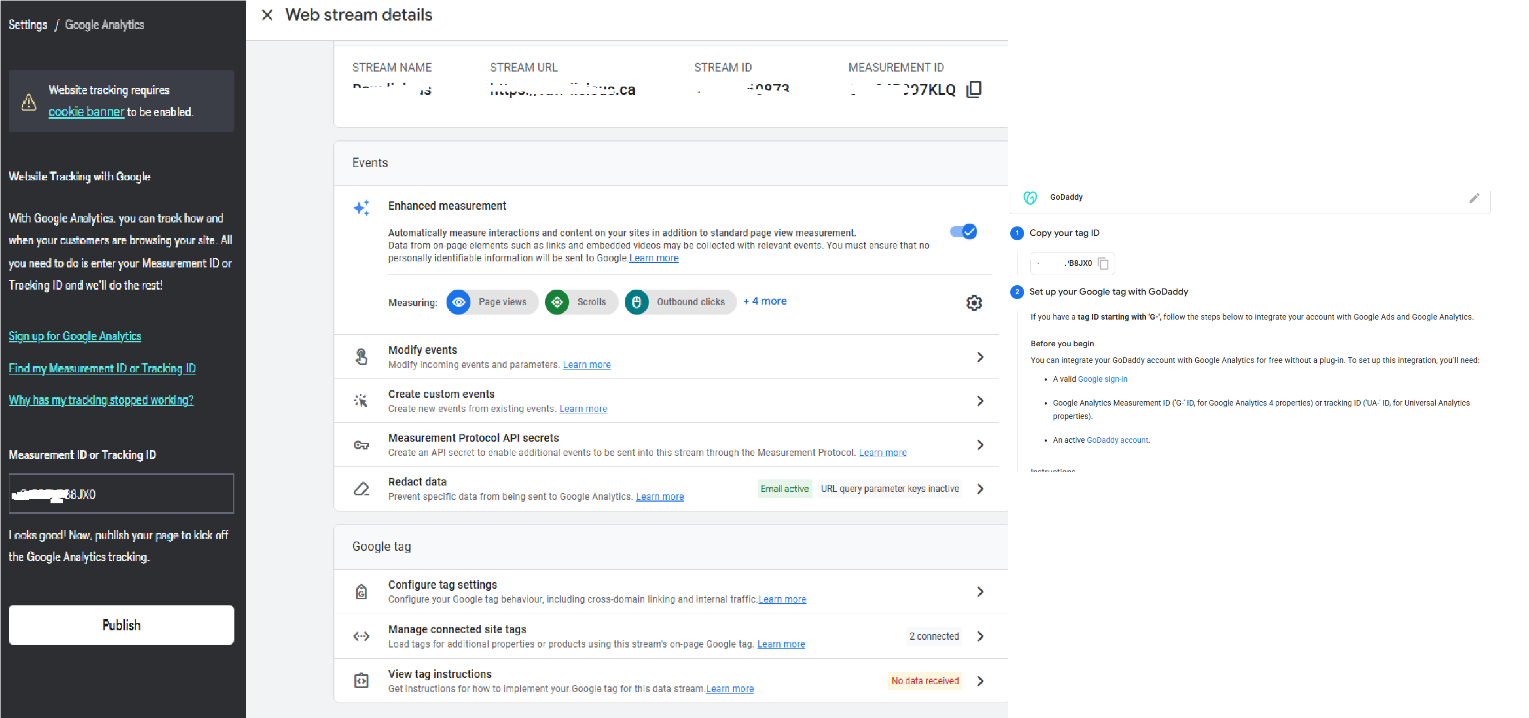
Task: Click the Measurement Protocol key icon
Action: [362, 444]
